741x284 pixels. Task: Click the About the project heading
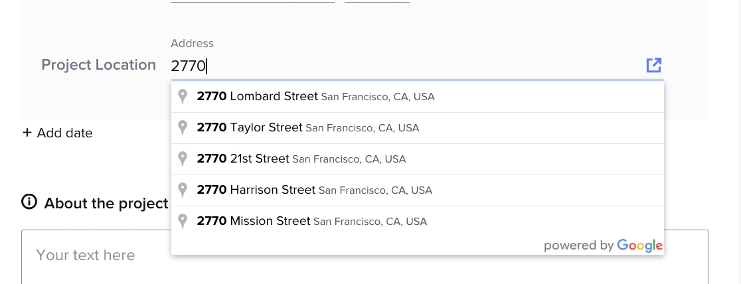click(106, 203)
